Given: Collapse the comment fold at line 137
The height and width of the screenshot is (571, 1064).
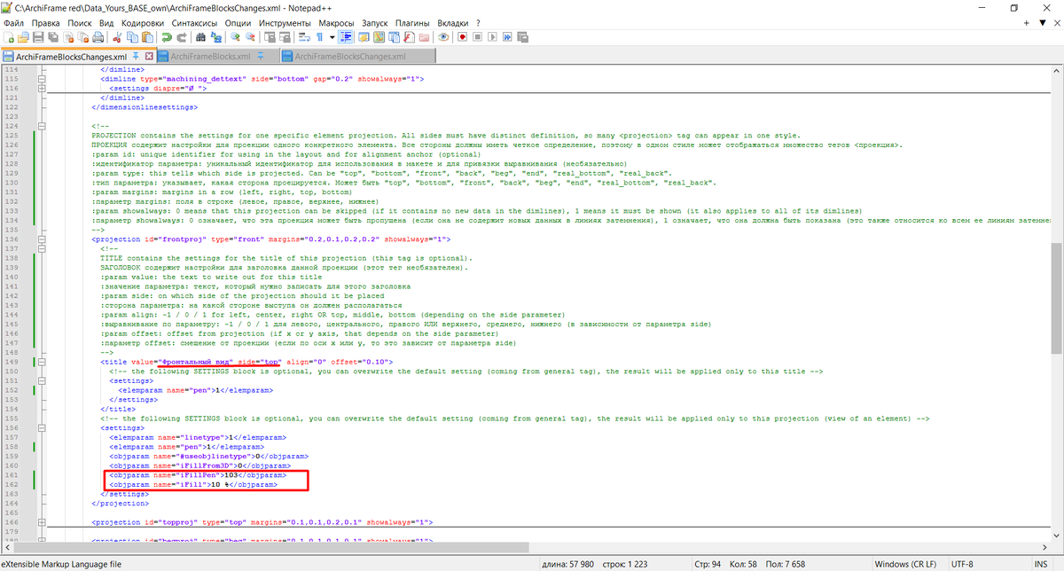Looking at the screenshot, I should click(x=42, y=249).
